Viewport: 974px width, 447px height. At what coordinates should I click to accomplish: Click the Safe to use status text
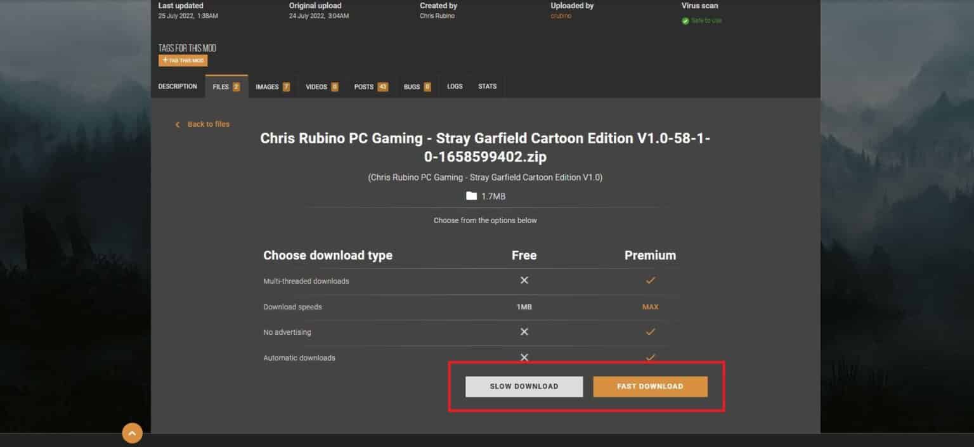707,21
